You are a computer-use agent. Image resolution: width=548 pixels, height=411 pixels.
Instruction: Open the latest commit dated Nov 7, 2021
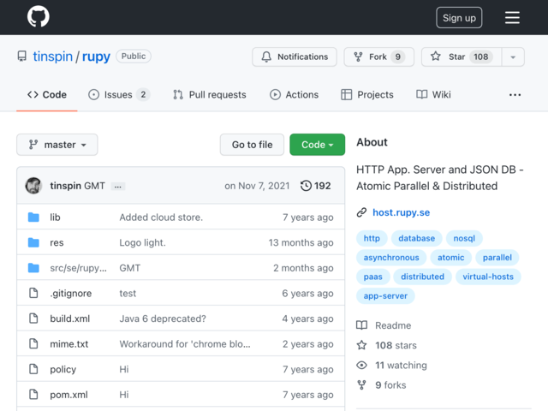tap(257, 186)
